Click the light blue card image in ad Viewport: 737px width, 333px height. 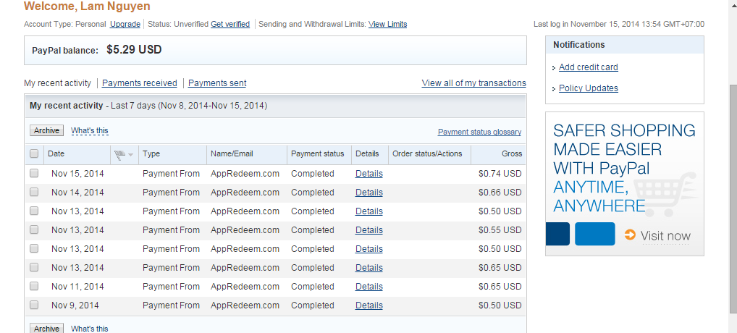[x=595, y=234]
